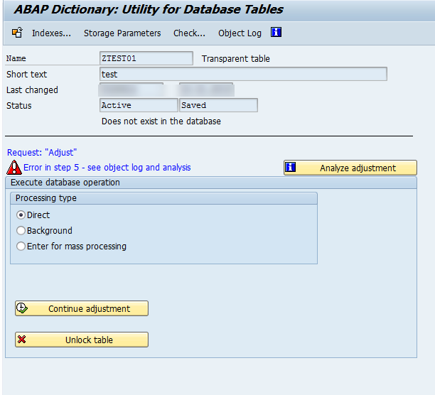Run Check... from the toolbar

click(x=189, y=33)
